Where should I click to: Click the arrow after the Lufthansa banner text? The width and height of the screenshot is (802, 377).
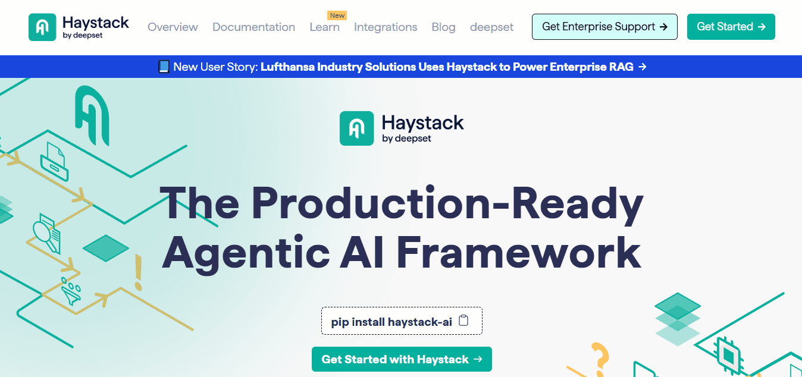[x=643, y=67]
